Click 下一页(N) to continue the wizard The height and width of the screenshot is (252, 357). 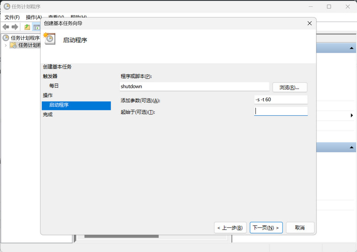coord(266,227)
